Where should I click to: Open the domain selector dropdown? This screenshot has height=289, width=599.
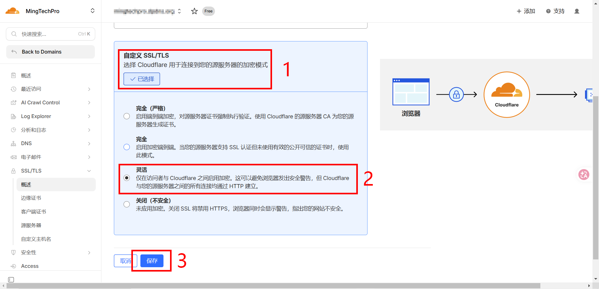pyautogui.click(x=179, y=11)
